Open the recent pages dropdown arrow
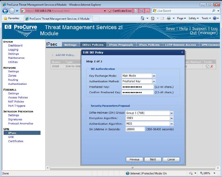222x177 pixels. coord(17,11)
